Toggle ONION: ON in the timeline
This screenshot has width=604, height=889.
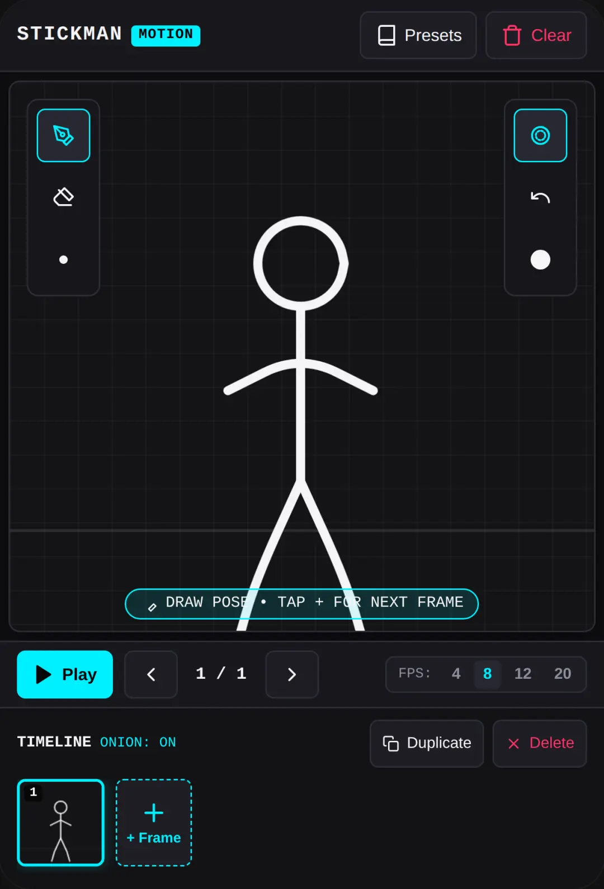click(x=138, y=743)
